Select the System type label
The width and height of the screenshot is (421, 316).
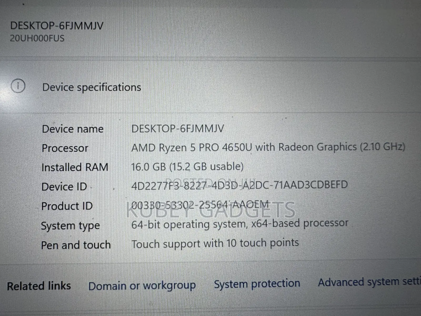[71, 226]
